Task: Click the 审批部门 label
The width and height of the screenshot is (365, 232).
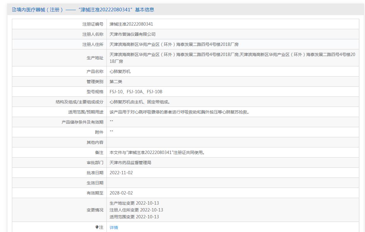Action: point(95,163)
